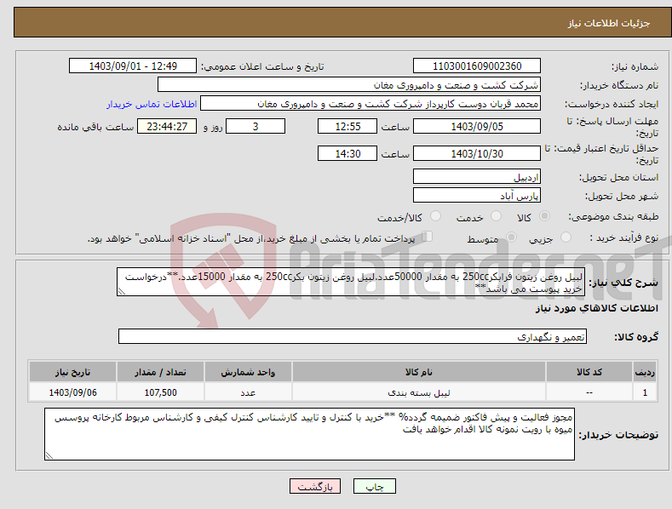Select the جزیی purchase type radio
The width and height of the screenshot is (672, 509).
pos(566,237)
